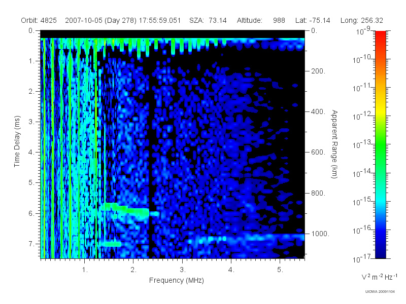
Task: Click the Apparent Range (km) axis label
Action: point(334,144)
